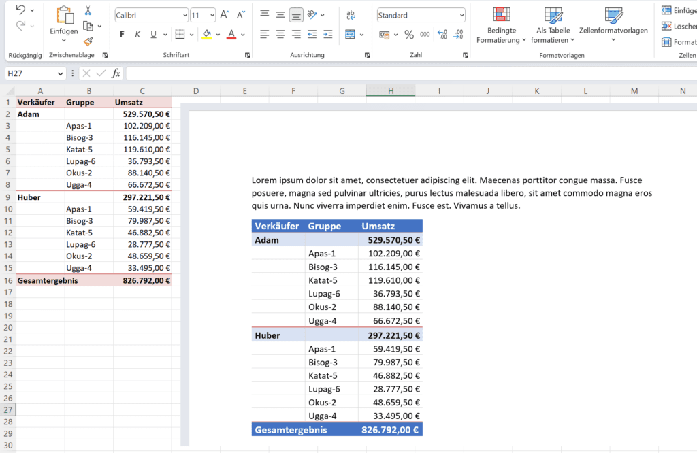Decrease font size with smaller A icon
The height and width of the screenshot is (453, 697).
[240, 15]
